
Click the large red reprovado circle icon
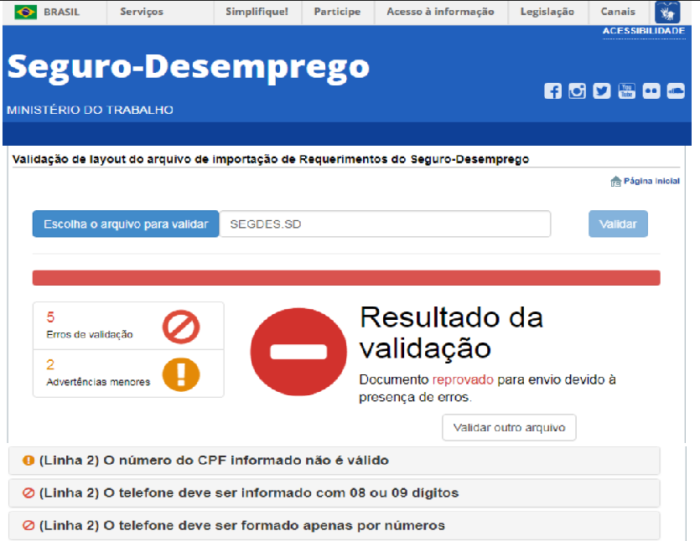coord(298,352)
